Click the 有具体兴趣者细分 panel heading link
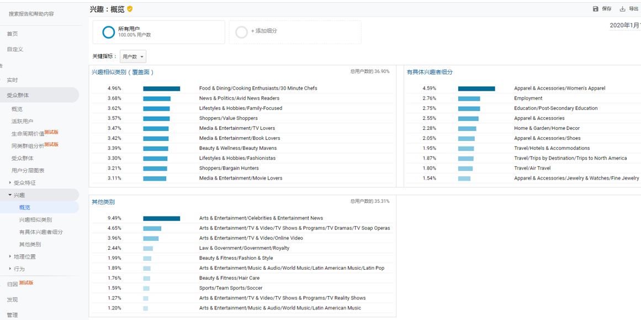Viewport: 641px width, 320px height. pos(430,72)
